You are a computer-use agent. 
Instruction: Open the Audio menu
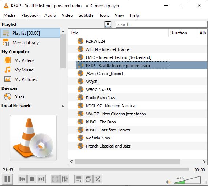(50, 15)
